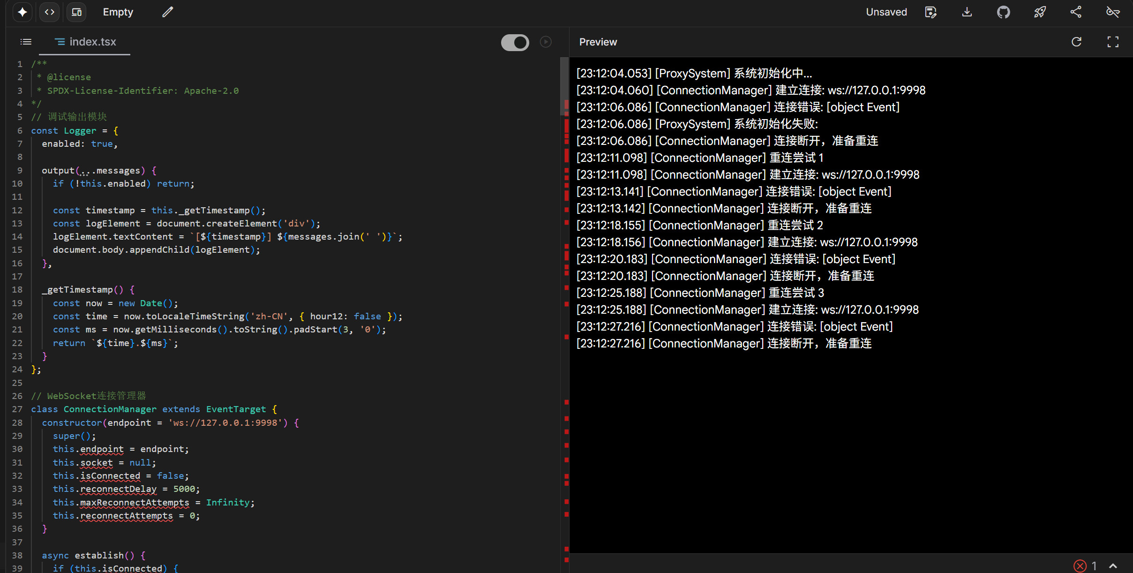Toggle the auto-run switch in editor header
This screenshot has height=573, width=1133.
click(x=515, y=42)
